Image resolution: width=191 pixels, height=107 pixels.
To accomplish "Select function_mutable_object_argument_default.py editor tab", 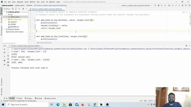I will pyautogui.click(x=47, y=9).
